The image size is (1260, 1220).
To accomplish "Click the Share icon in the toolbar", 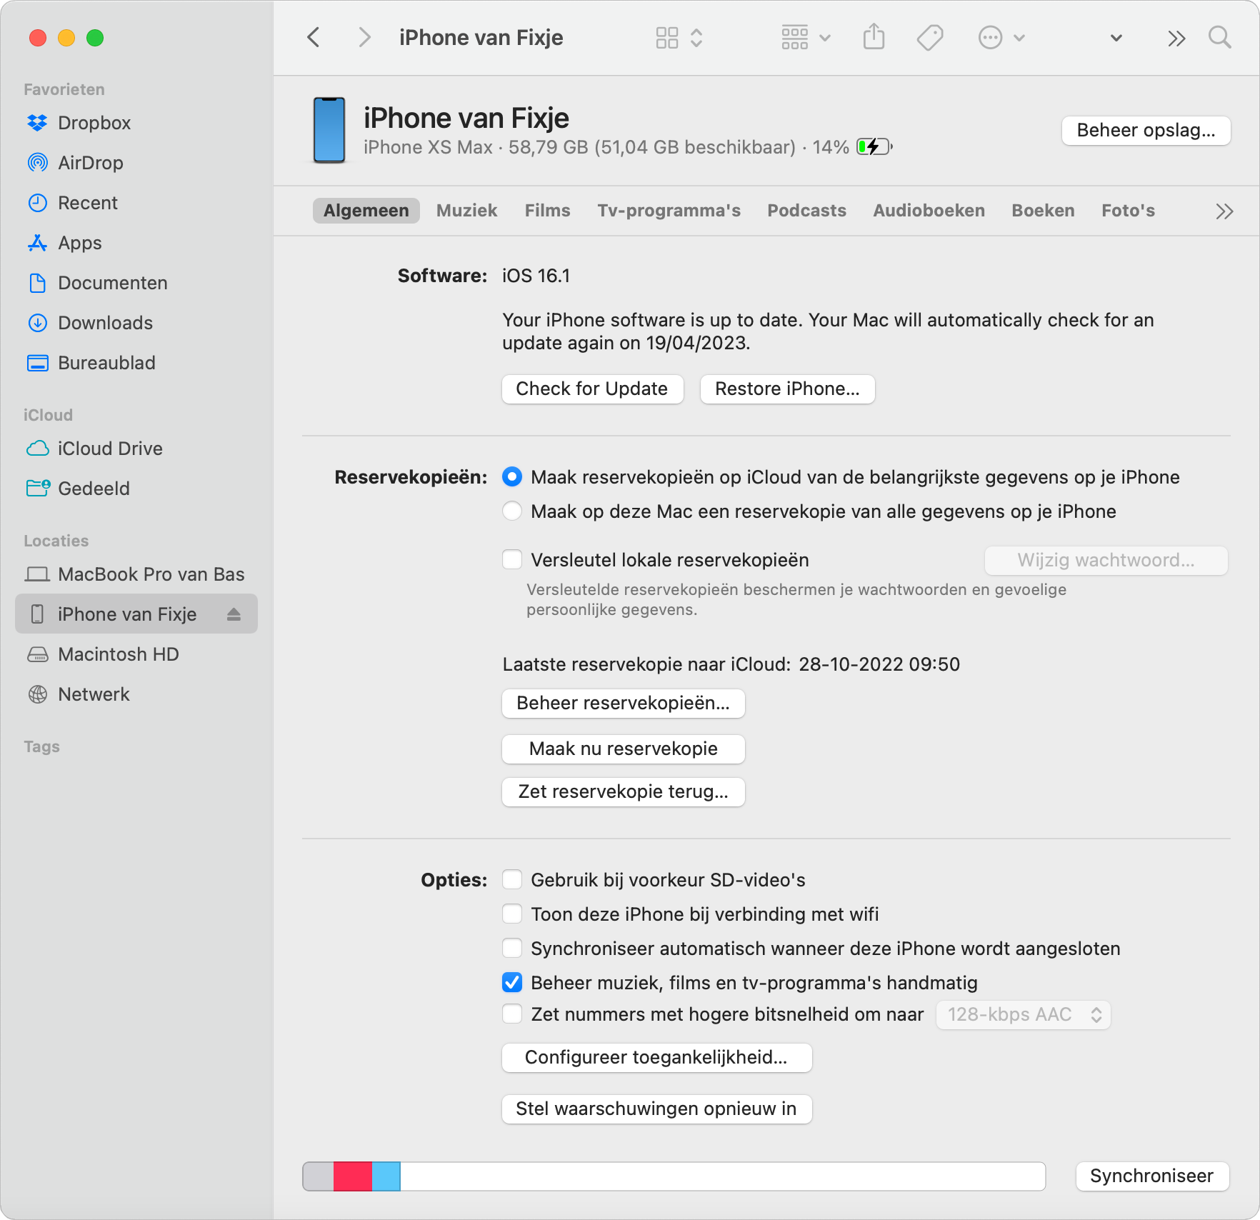I will [x=874, y=36].
